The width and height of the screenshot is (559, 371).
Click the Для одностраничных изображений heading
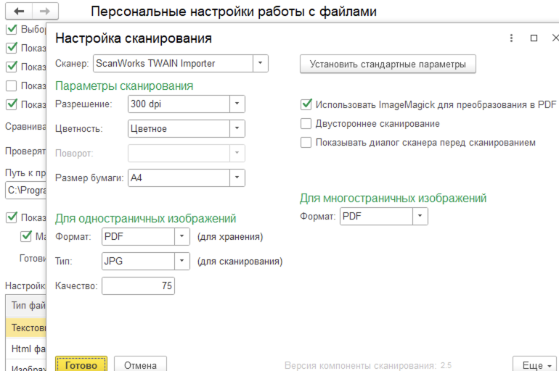145,218
